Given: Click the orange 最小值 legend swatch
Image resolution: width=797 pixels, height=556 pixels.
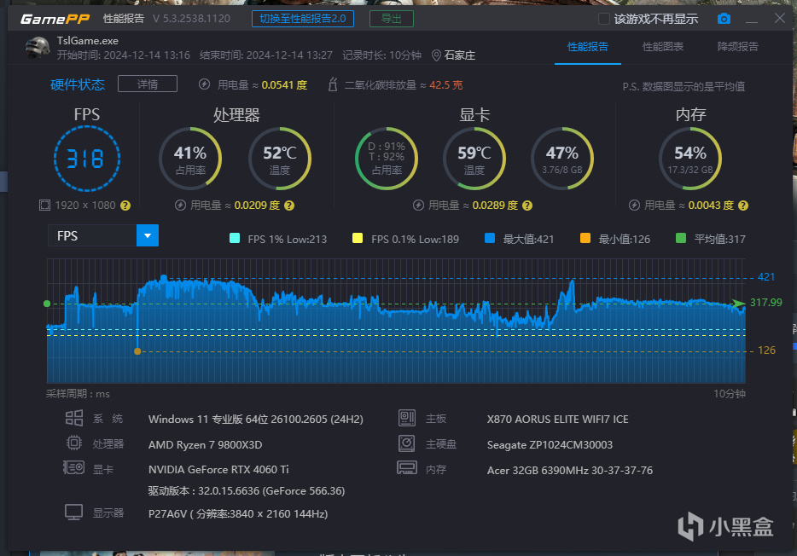Looking at the screenshot, I should pos(585,238).
